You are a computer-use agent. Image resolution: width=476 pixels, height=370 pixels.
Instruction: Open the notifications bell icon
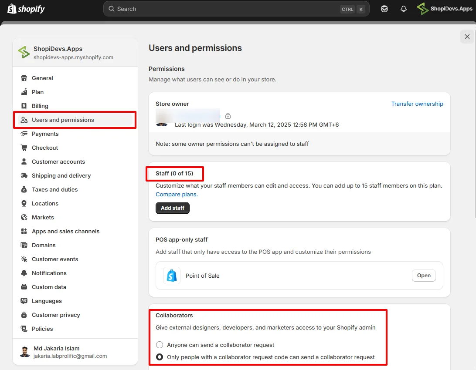click(404, 9)
